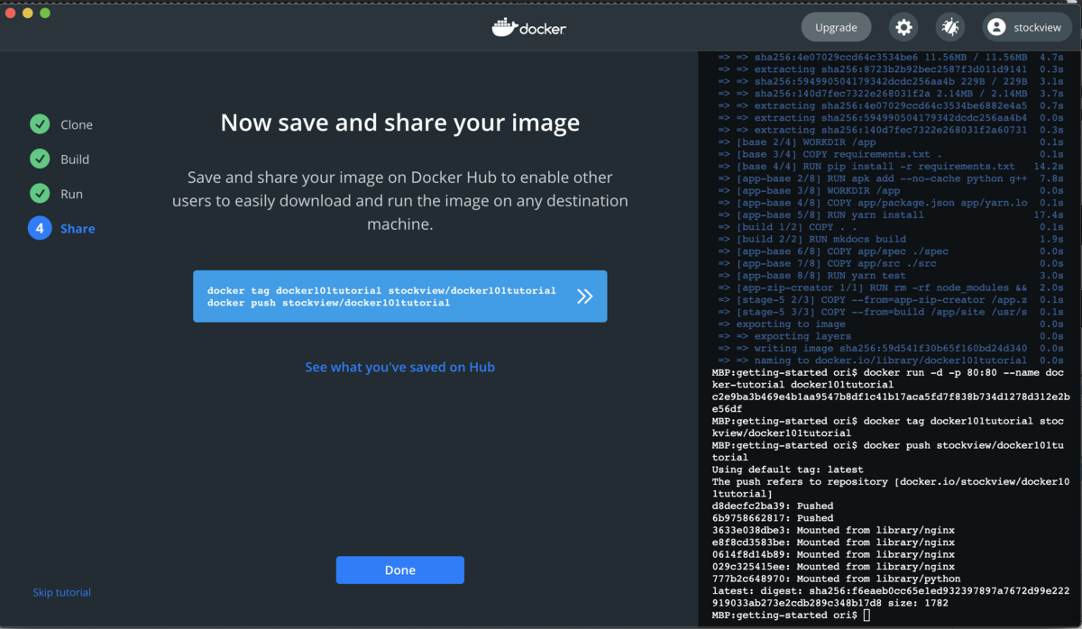Click the '6b9758662817: Pushed' line
The image size is (1082, 629).
pos(773,518)
